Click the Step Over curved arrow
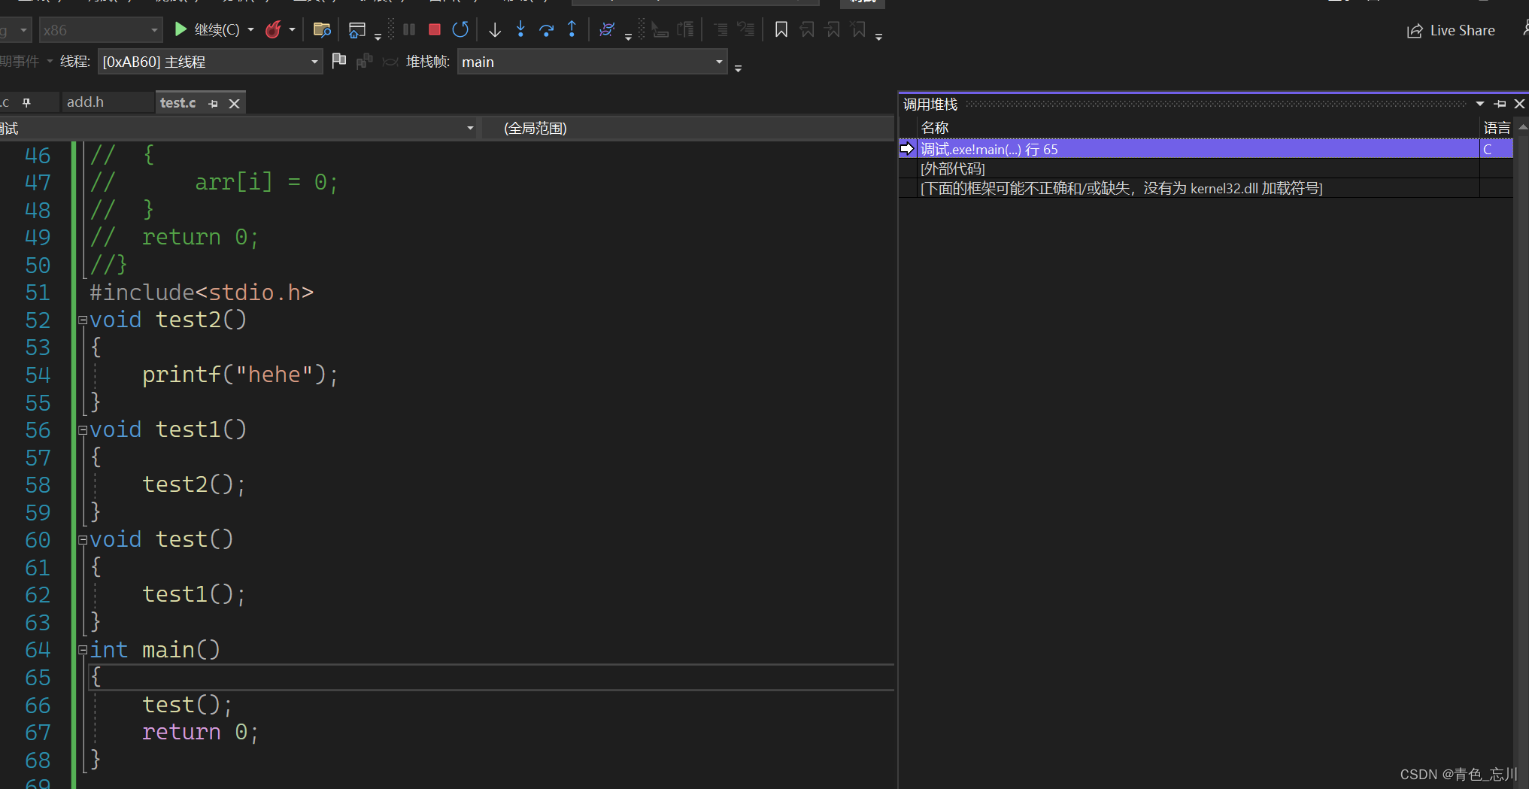This screenshot has width=1529, height=789. pos(546,29)
